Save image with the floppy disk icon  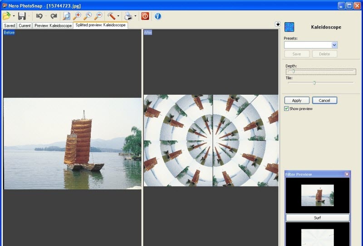22,16
